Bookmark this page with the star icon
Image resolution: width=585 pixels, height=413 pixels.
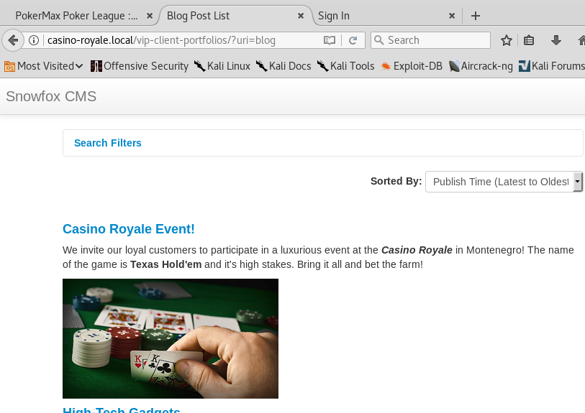(507, 40)
